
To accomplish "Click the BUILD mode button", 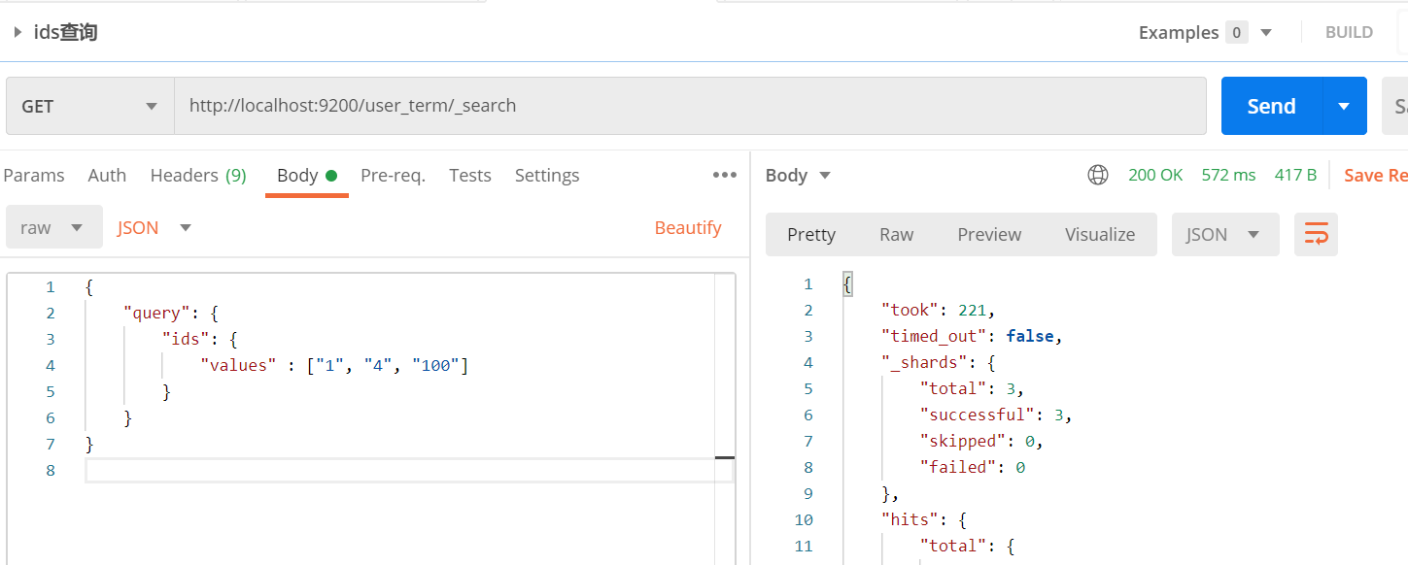I will [x=1349, y=33].
